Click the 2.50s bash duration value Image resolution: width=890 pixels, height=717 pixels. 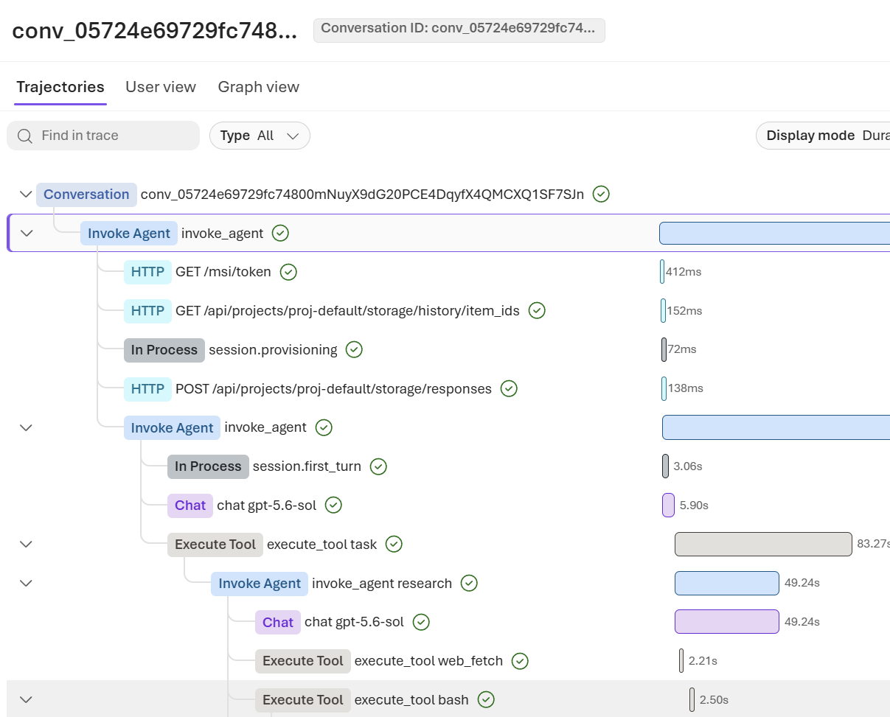[714, 700]
